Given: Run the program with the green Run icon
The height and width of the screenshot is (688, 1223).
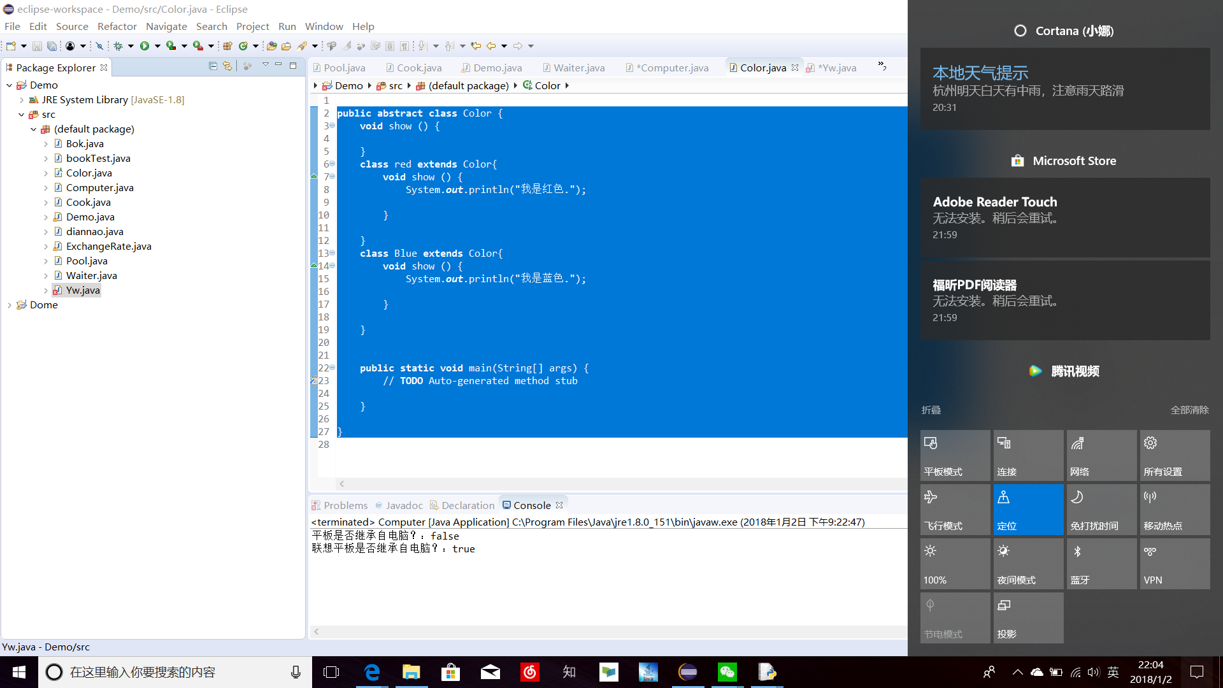Looking at the screenshot, I should [145, 46].
